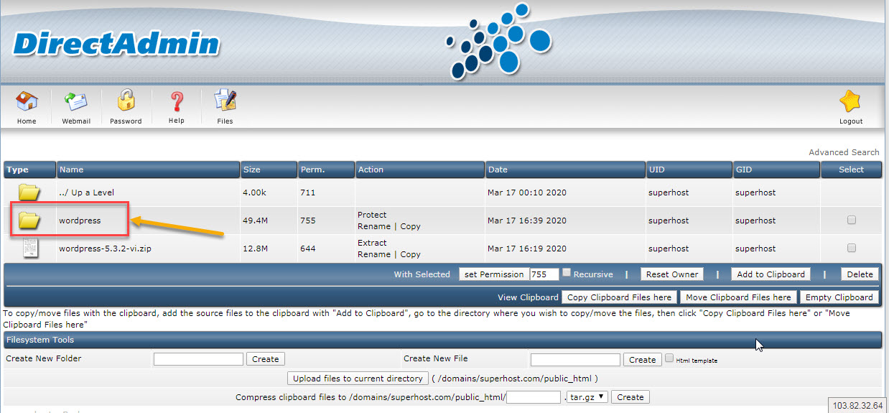Click the wordpress-5.3.2-vi.zip file icon
This screenshot has height=413, width=889.
tap(29, 249)
